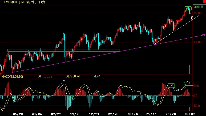Click the 05/11 date label
Viewport: 206px width, 116px height.
click(151, 114)
